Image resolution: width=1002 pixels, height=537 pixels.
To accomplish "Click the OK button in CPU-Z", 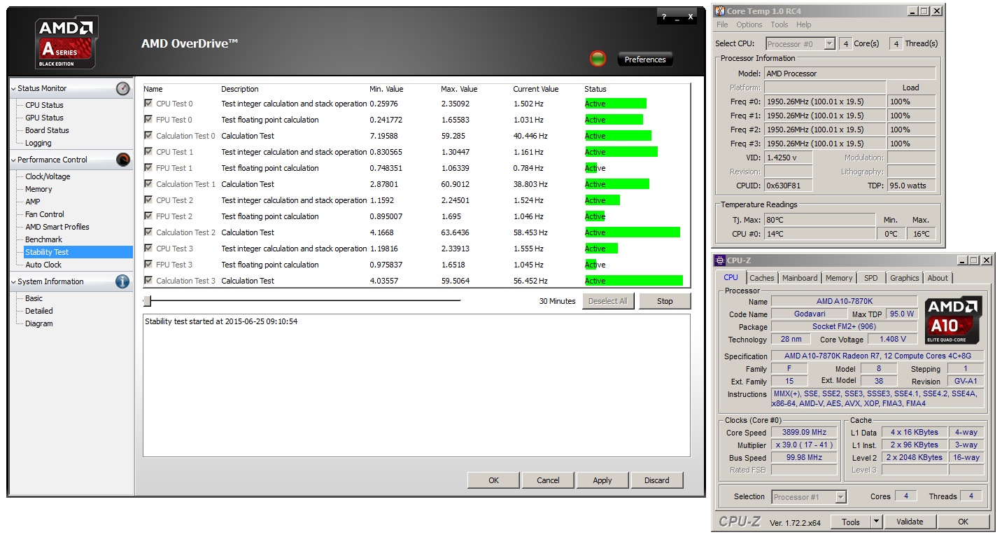I will click(x=964, y=522).
